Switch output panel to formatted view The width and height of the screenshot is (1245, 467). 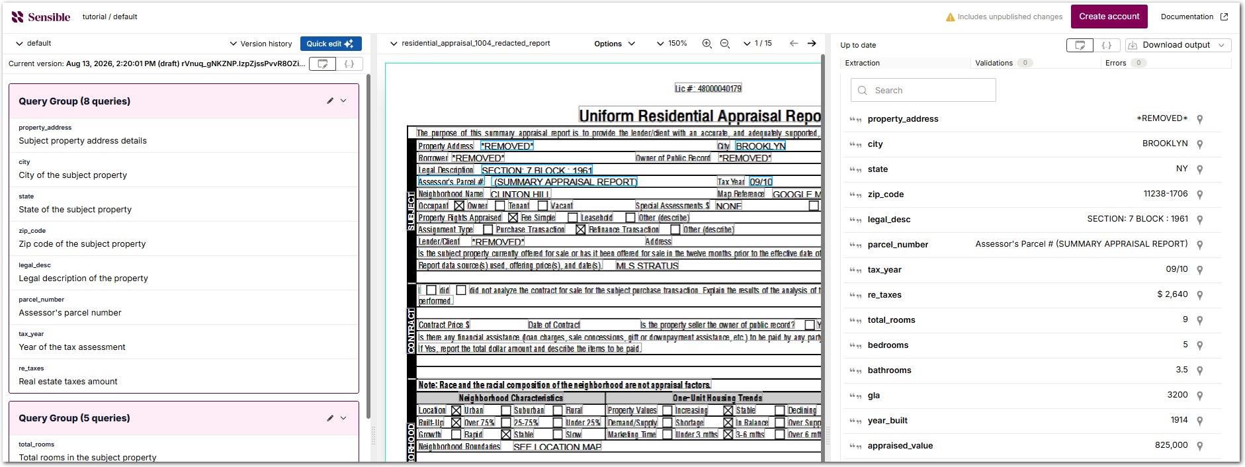1080,45
